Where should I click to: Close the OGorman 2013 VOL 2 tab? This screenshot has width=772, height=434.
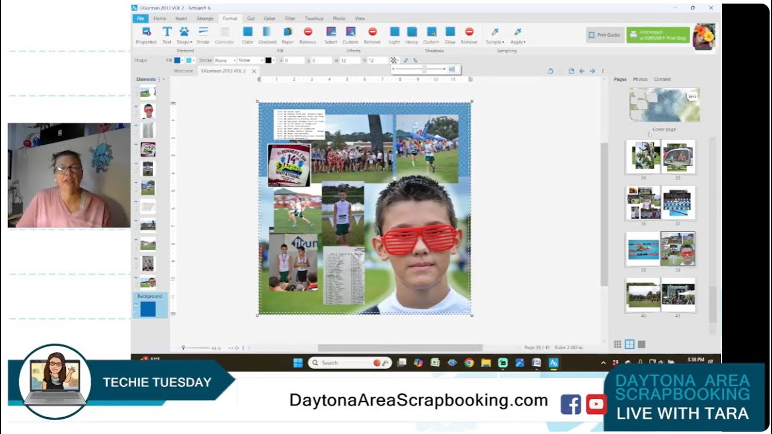tap(254, 71)
